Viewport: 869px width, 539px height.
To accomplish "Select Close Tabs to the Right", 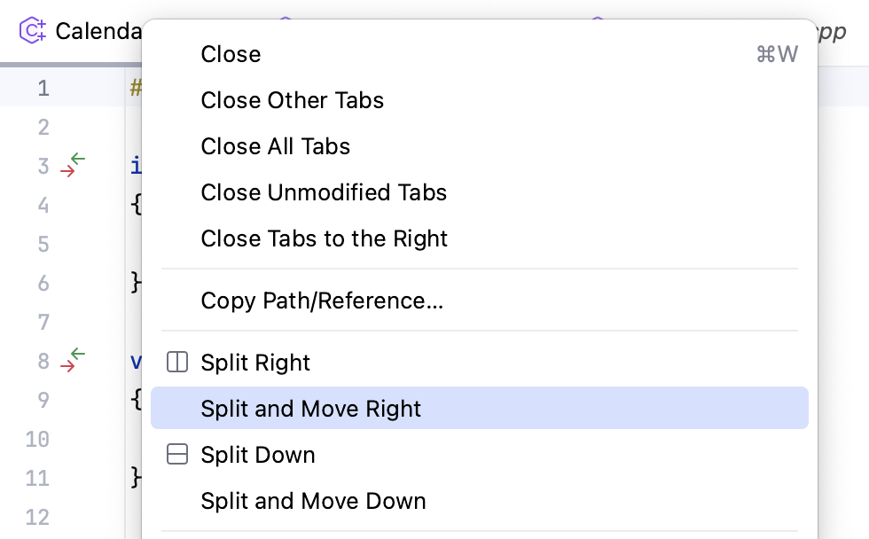I will pyautogui.click(x=324, y=238).
